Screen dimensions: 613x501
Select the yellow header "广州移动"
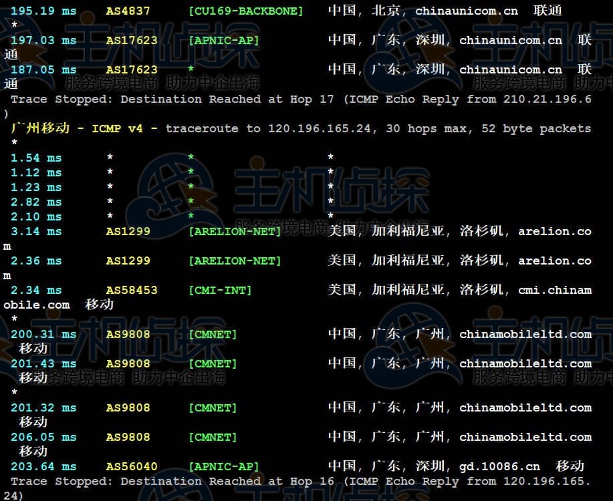click(x=40, y=128)
